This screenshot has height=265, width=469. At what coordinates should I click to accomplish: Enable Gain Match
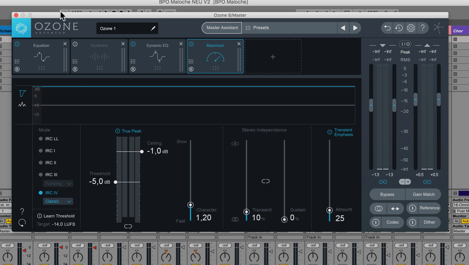pos(424,194)
